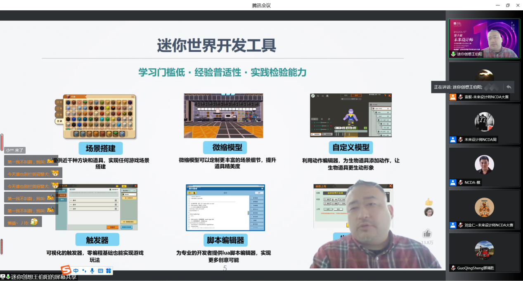Screen dimensions: 523x281
Task: Click the block inventory image above 场景搭建
Action: point(95,117)
